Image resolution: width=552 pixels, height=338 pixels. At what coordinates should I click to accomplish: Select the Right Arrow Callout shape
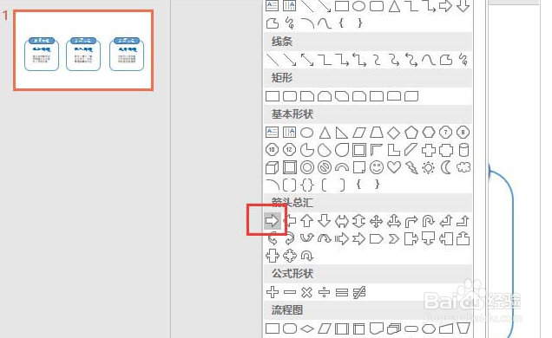[x=411, y=239]
